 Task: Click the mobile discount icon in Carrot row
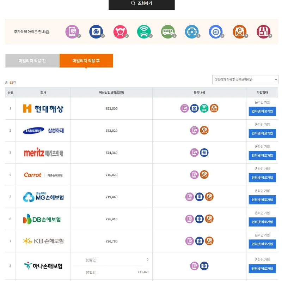pyautogui.click(x=195, y=174)
